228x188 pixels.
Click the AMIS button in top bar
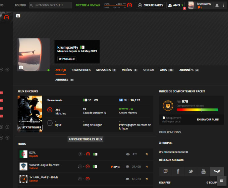point(175,5)
